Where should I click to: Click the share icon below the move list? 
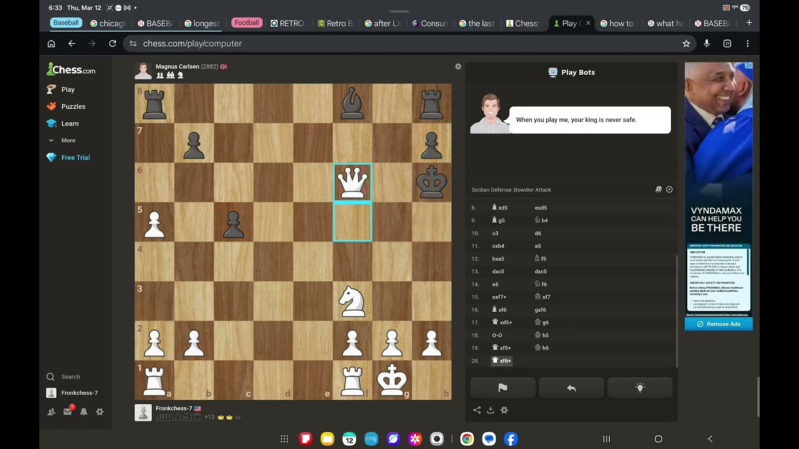pos(477,410)
